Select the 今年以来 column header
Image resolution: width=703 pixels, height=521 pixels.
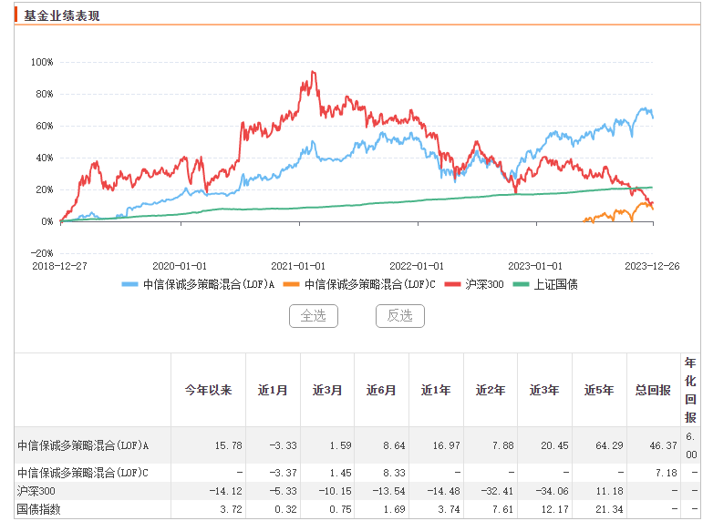[209, 390]
